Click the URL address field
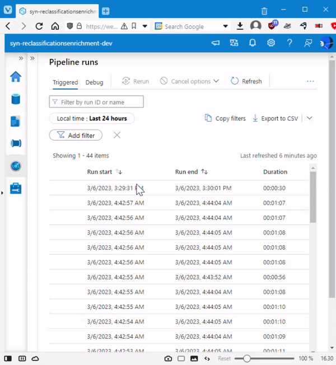 [102, 26]
